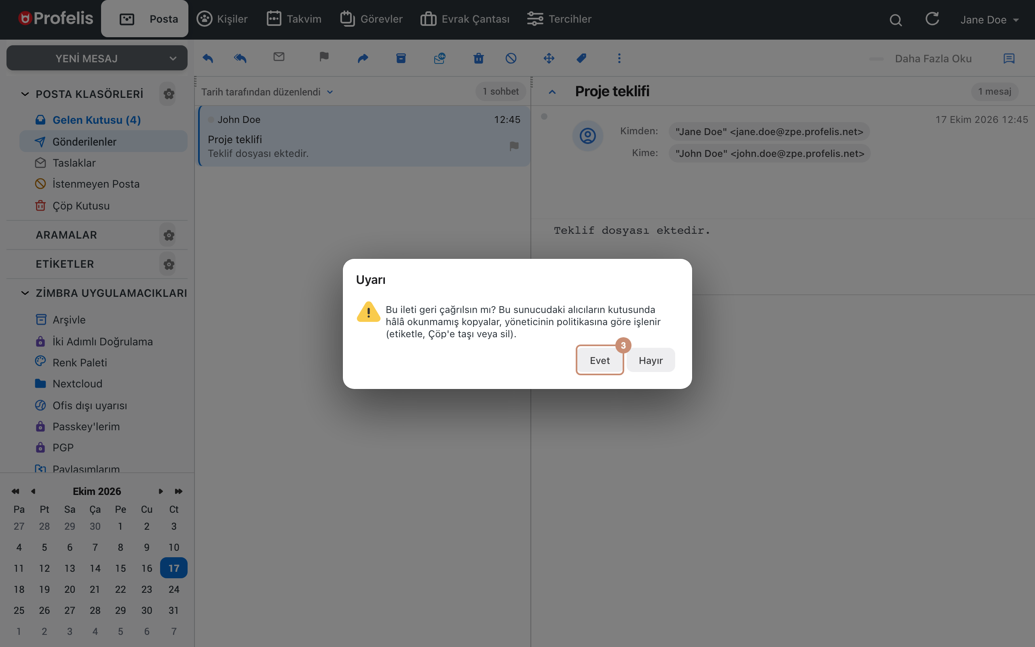The image size is (1035, 647).
Task: Open the YENİ MESAJ dropdown arrow
Action: 173,59
